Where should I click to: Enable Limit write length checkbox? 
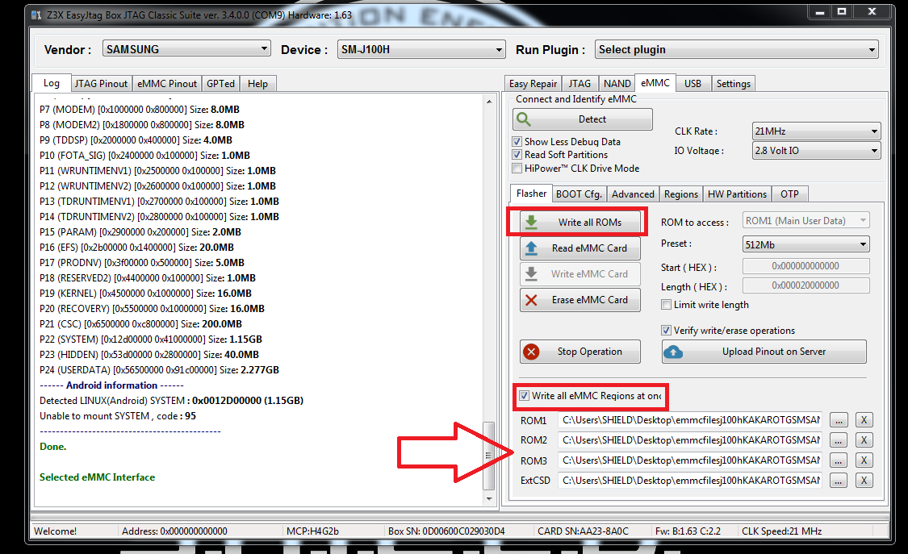(x=667, y=305)
